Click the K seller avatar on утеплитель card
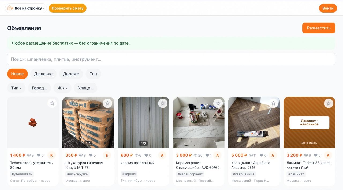This screenshot has width=343, height=190. click(x=51, y=155)
